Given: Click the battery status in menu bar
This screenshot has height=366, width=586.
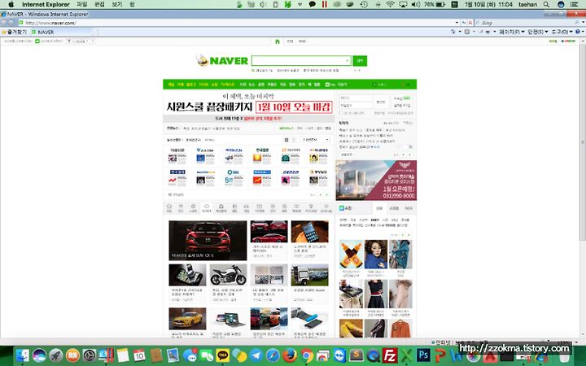Looking at the screenshot, I should click(435, 5).
